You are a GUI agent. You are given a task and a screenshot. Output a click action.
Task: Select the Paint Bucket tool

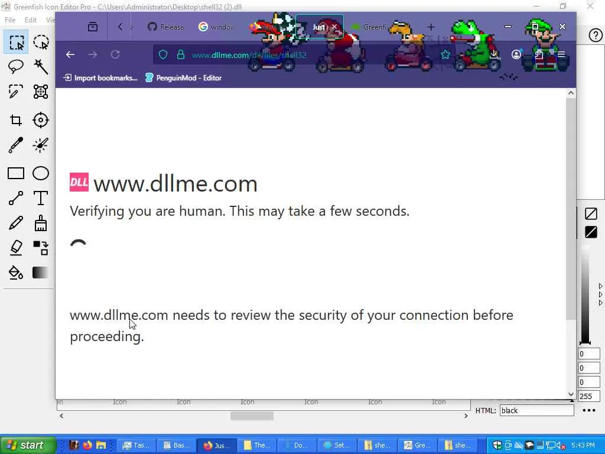[16, 273]
